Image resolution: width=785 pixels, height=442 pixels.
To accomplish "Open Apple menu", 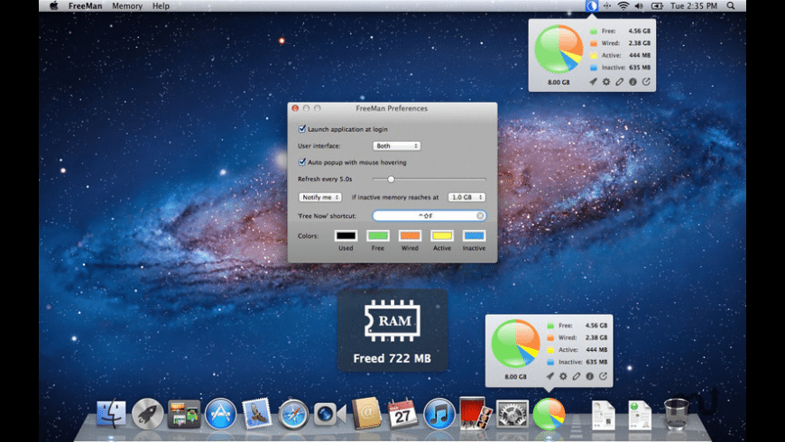I will point(54,6).
